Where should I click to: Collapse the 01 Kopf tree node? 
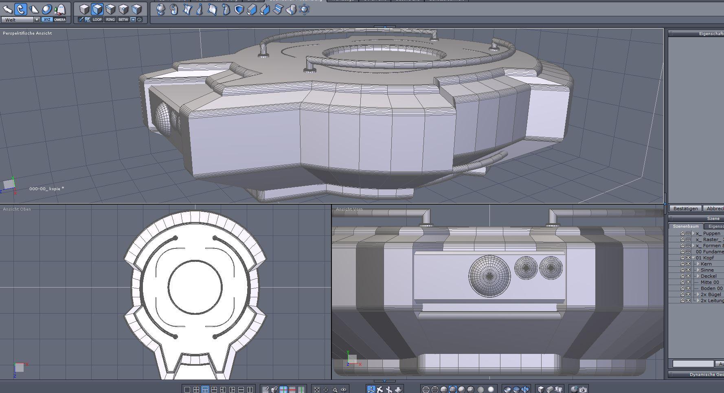(693, 258)
